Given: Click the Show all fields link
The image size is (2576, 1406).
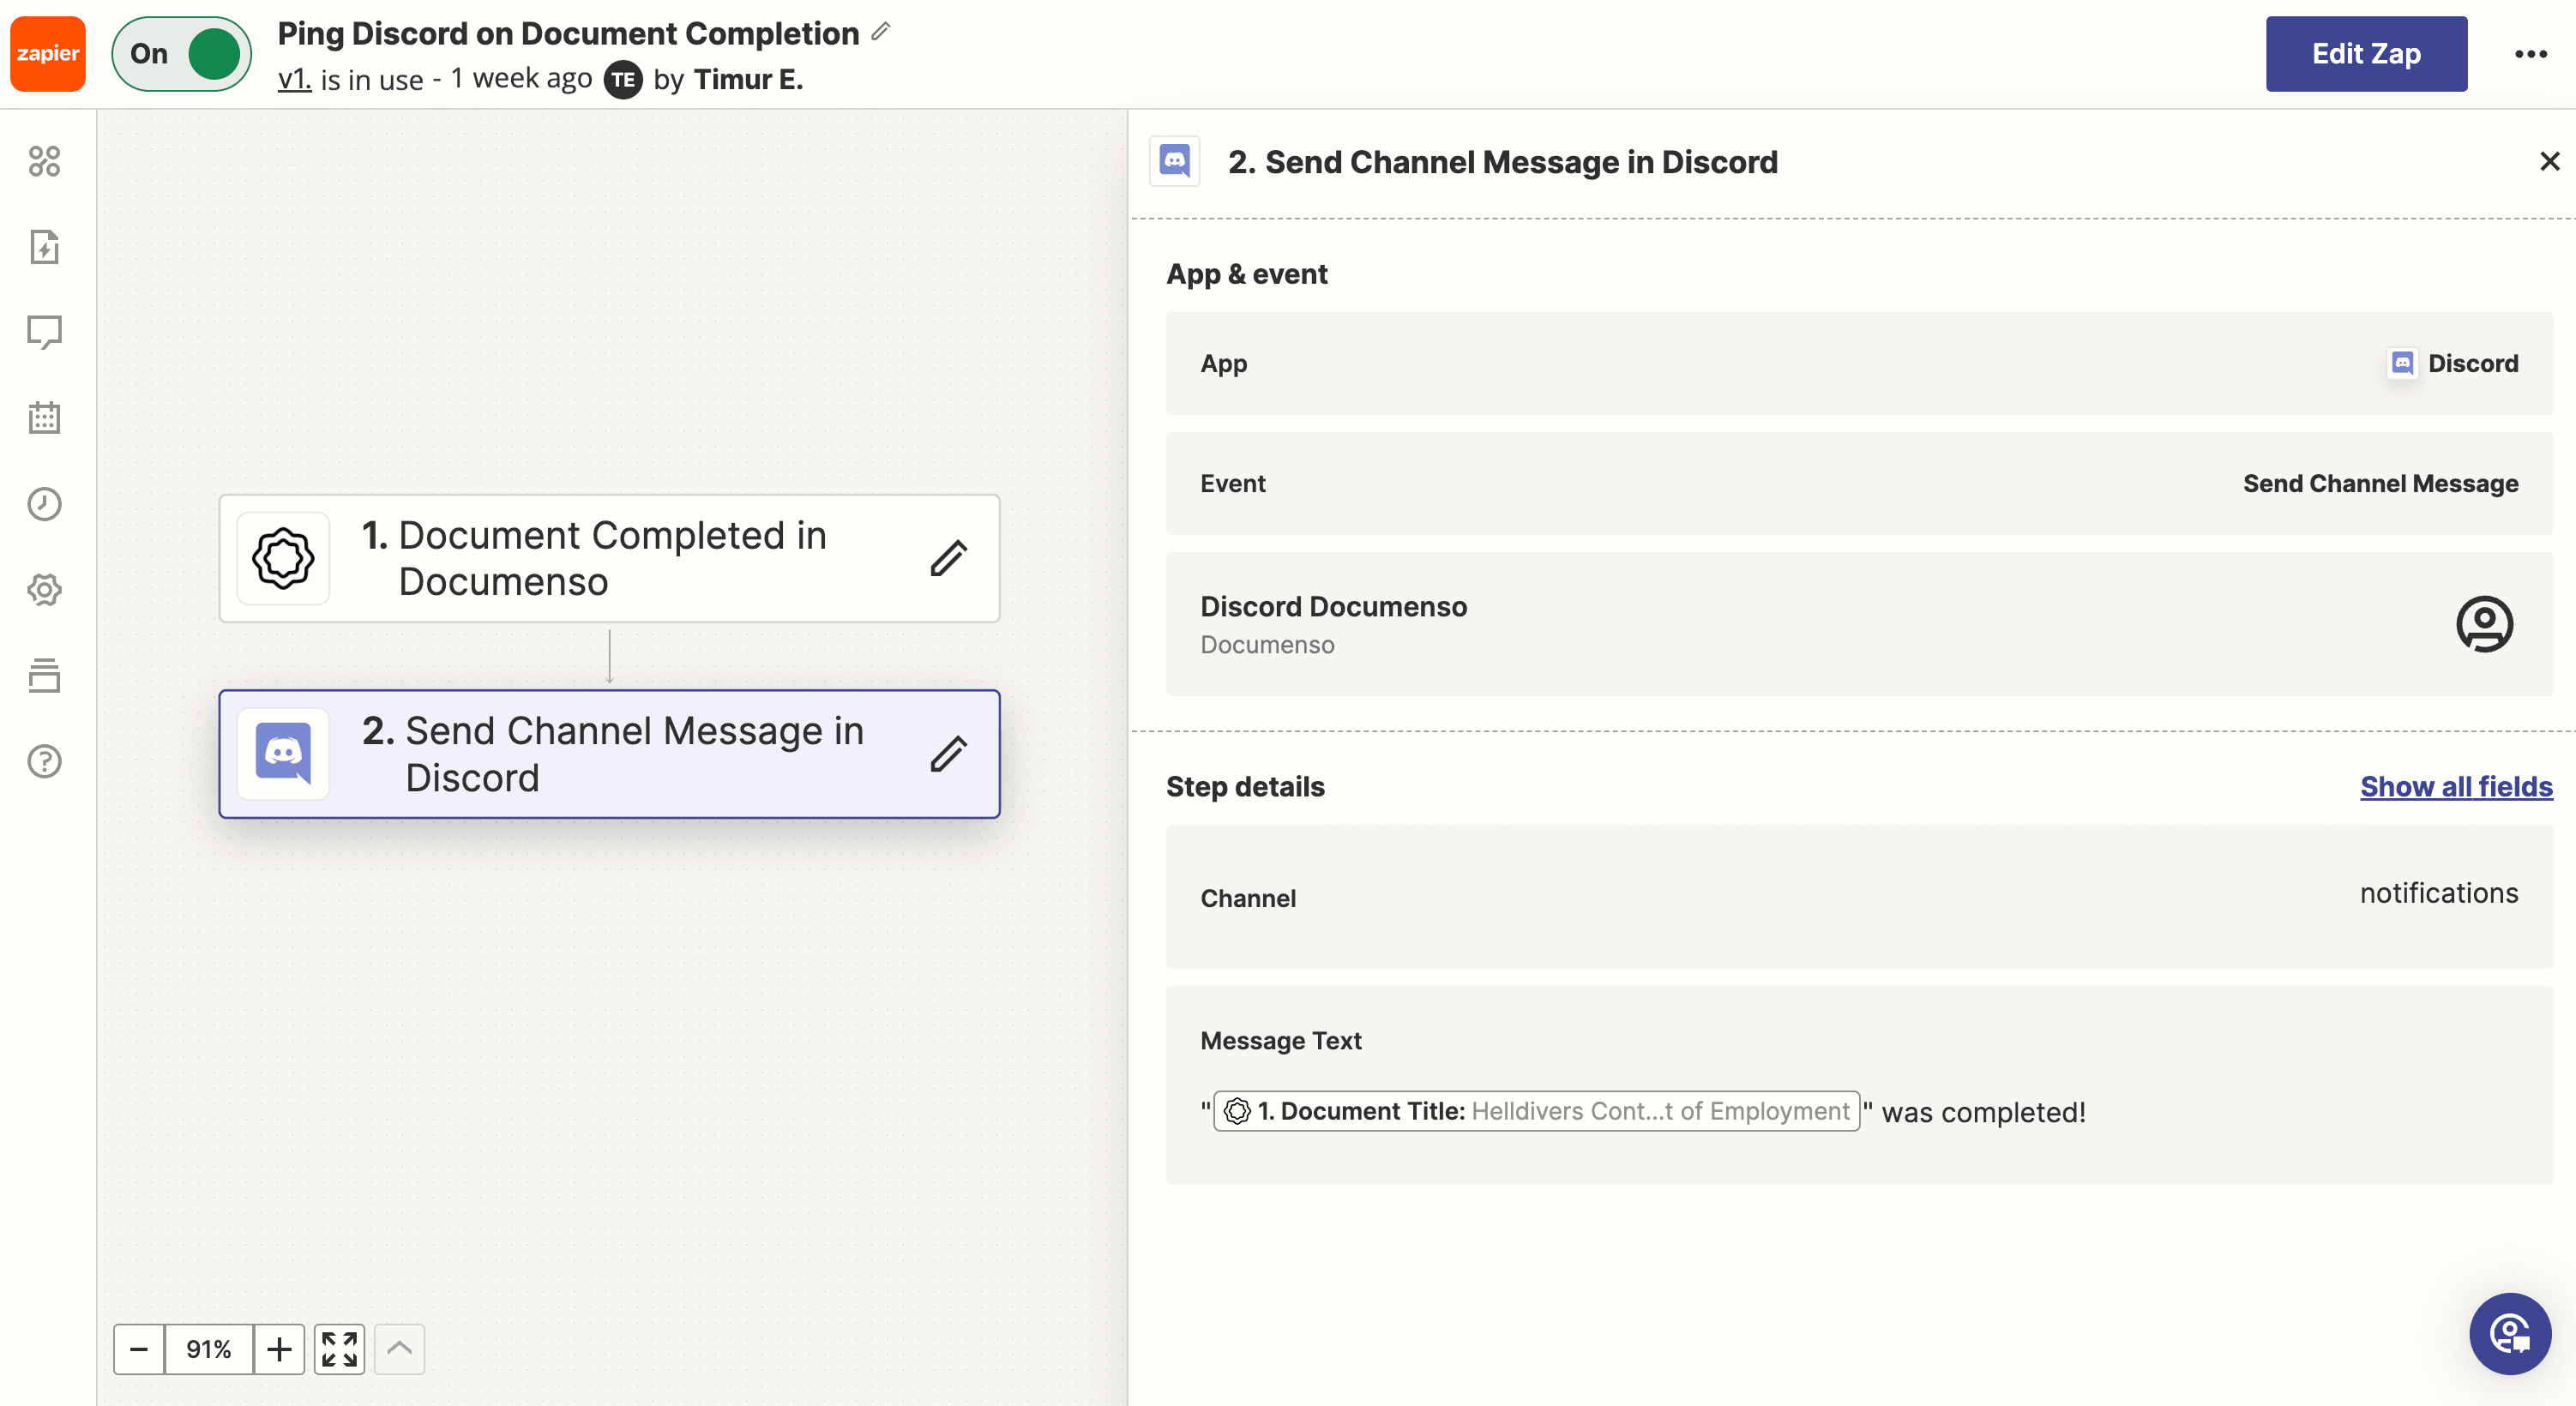Looking at the screenshot, I should 2456,787.
